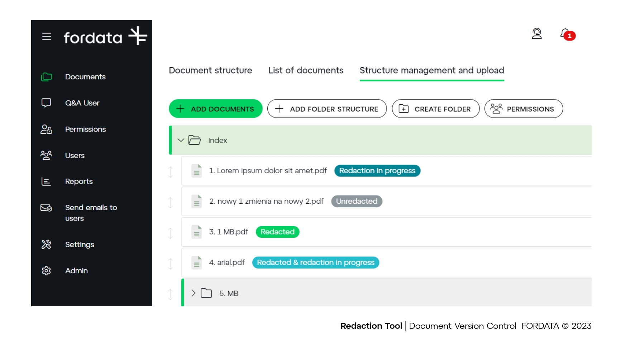Image resolution: width=625 pixels, height=350 pixels.
Task: Click the Documents folder icon in sidebar
Action: pyautogui.click(x=47, y=77)
